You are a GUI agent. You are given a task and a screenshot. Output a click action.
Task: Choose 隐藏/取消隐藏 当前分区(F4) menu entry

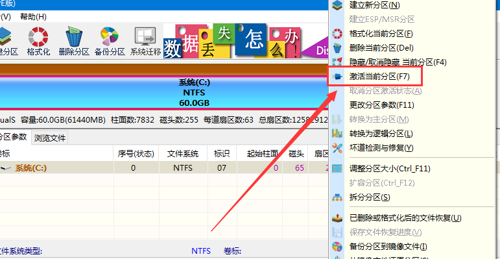click(398, 62)
